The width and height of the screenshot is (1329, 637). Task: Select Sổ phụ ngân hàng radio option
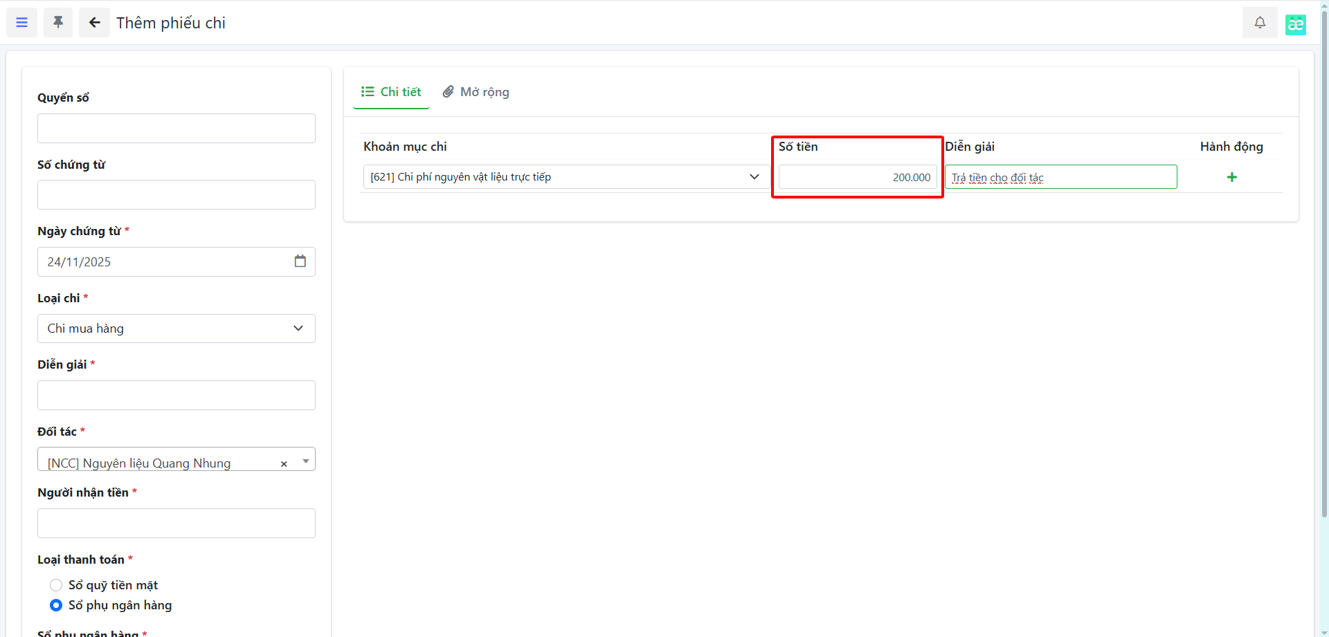click(56, 605)
